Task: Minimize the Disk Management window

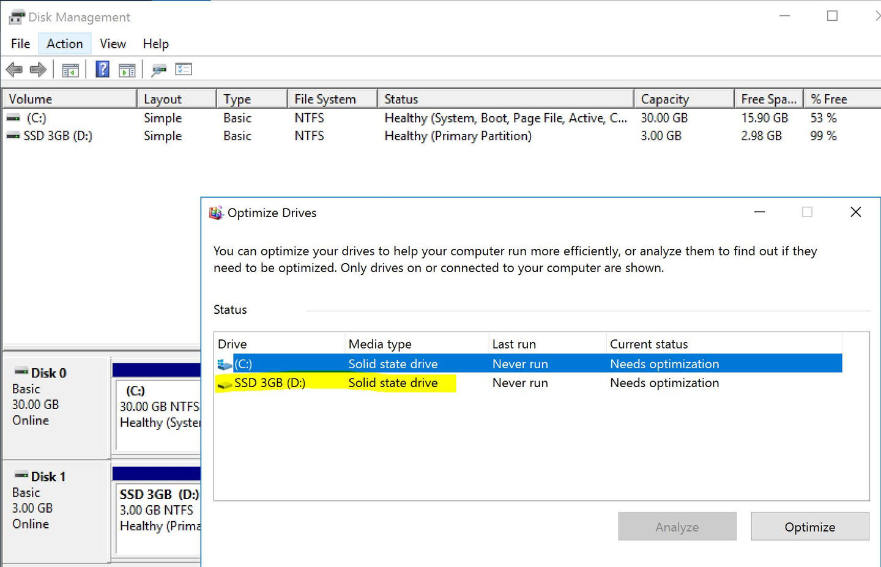Action: [785, 16]
